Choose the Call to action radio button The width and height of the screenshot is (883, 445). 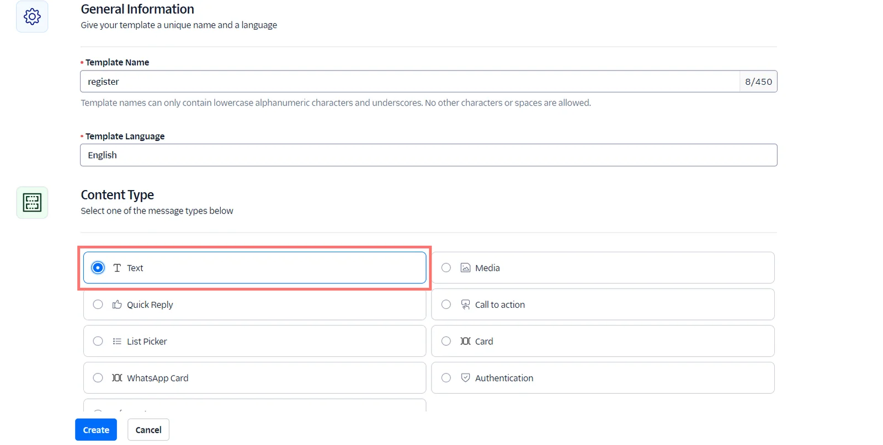[446, 305]
